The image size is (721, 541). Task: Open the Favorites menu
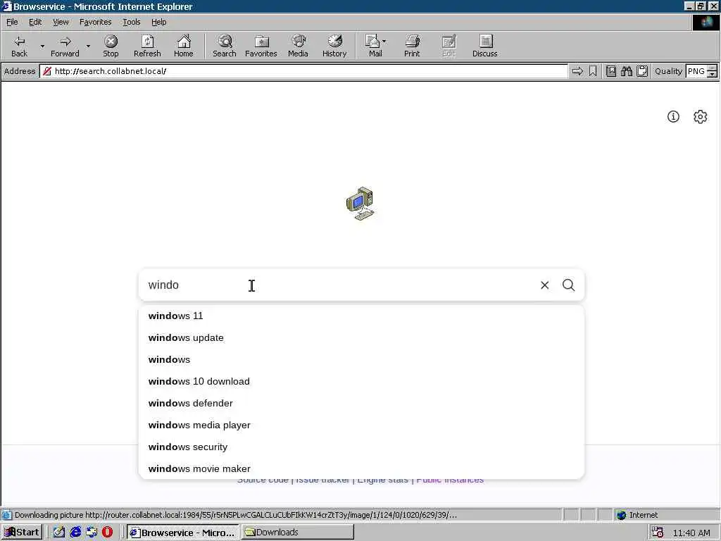tap(95, 22)
